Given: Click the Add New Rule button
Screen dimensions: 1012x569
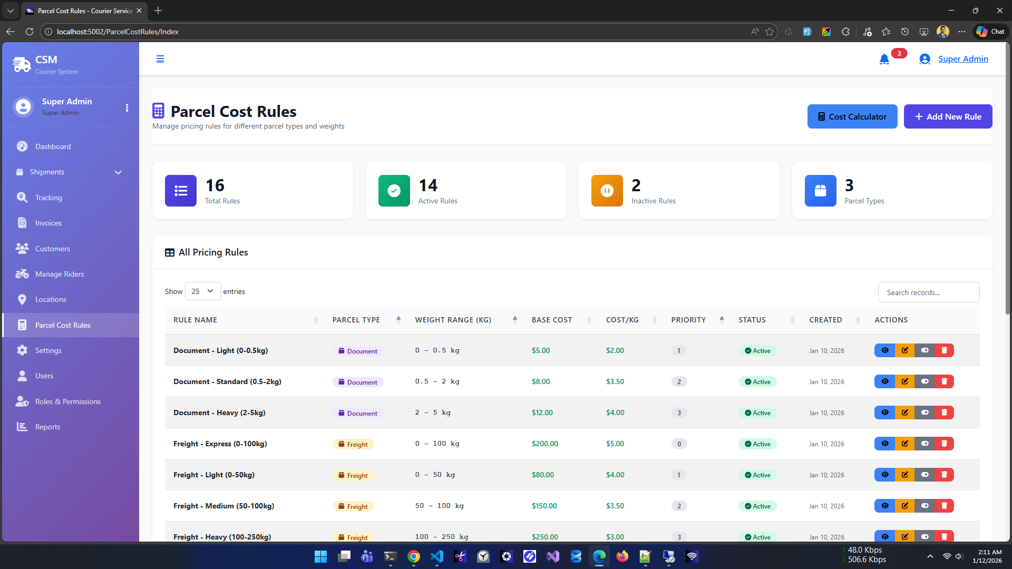Looking at the screenshot, I should pos(948,116).
